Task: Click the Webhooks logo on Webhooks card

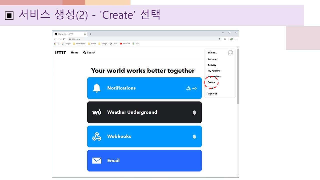Action: [97, 136]
